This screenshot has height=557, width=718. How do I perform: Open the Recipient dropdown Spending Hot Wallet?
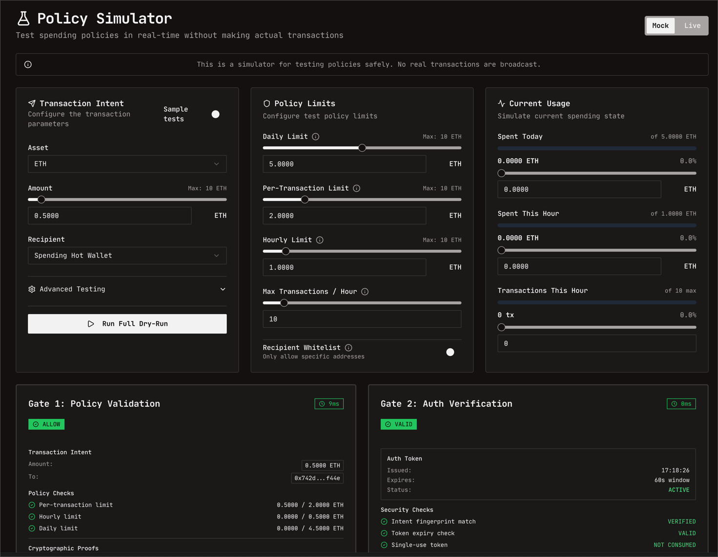127,256
